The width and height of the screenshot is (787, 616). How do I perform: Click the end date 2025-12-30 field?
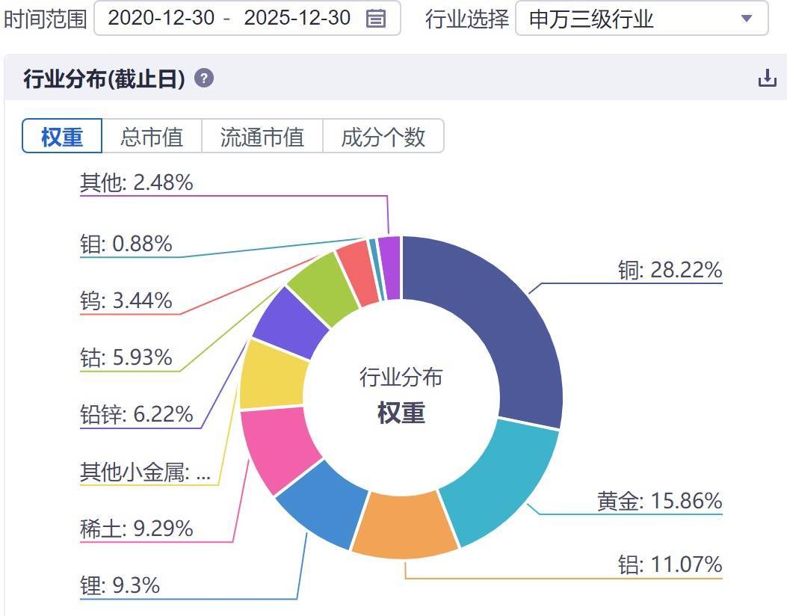297,19
